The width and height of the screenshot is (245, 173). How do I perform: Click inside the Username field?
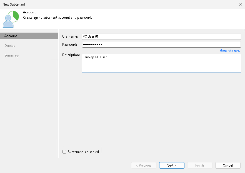click(x=139, y=36)
